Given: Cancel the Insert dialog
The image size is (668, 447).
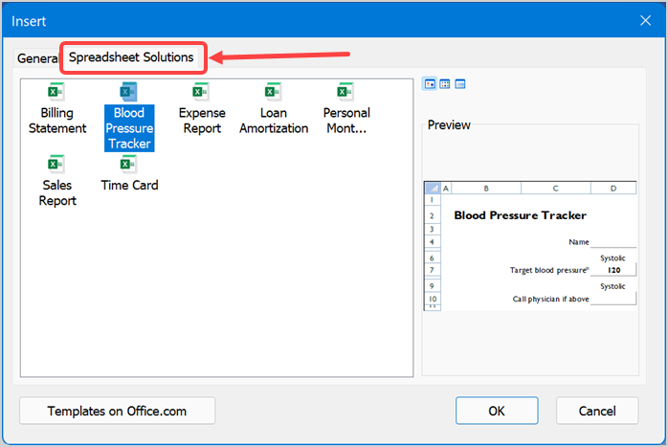Looking at the screenshot, I should (597, 411).
